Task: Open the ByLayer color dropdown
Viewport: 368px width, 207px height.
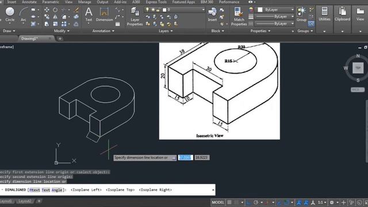Action: pyautogui.click(x=293, y=10)
